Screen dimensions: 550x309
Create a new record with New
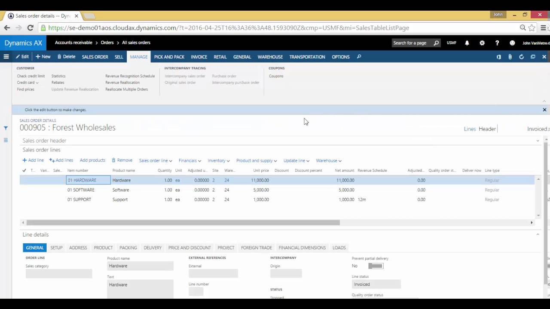pyautogui.click(x=43, y=57)
